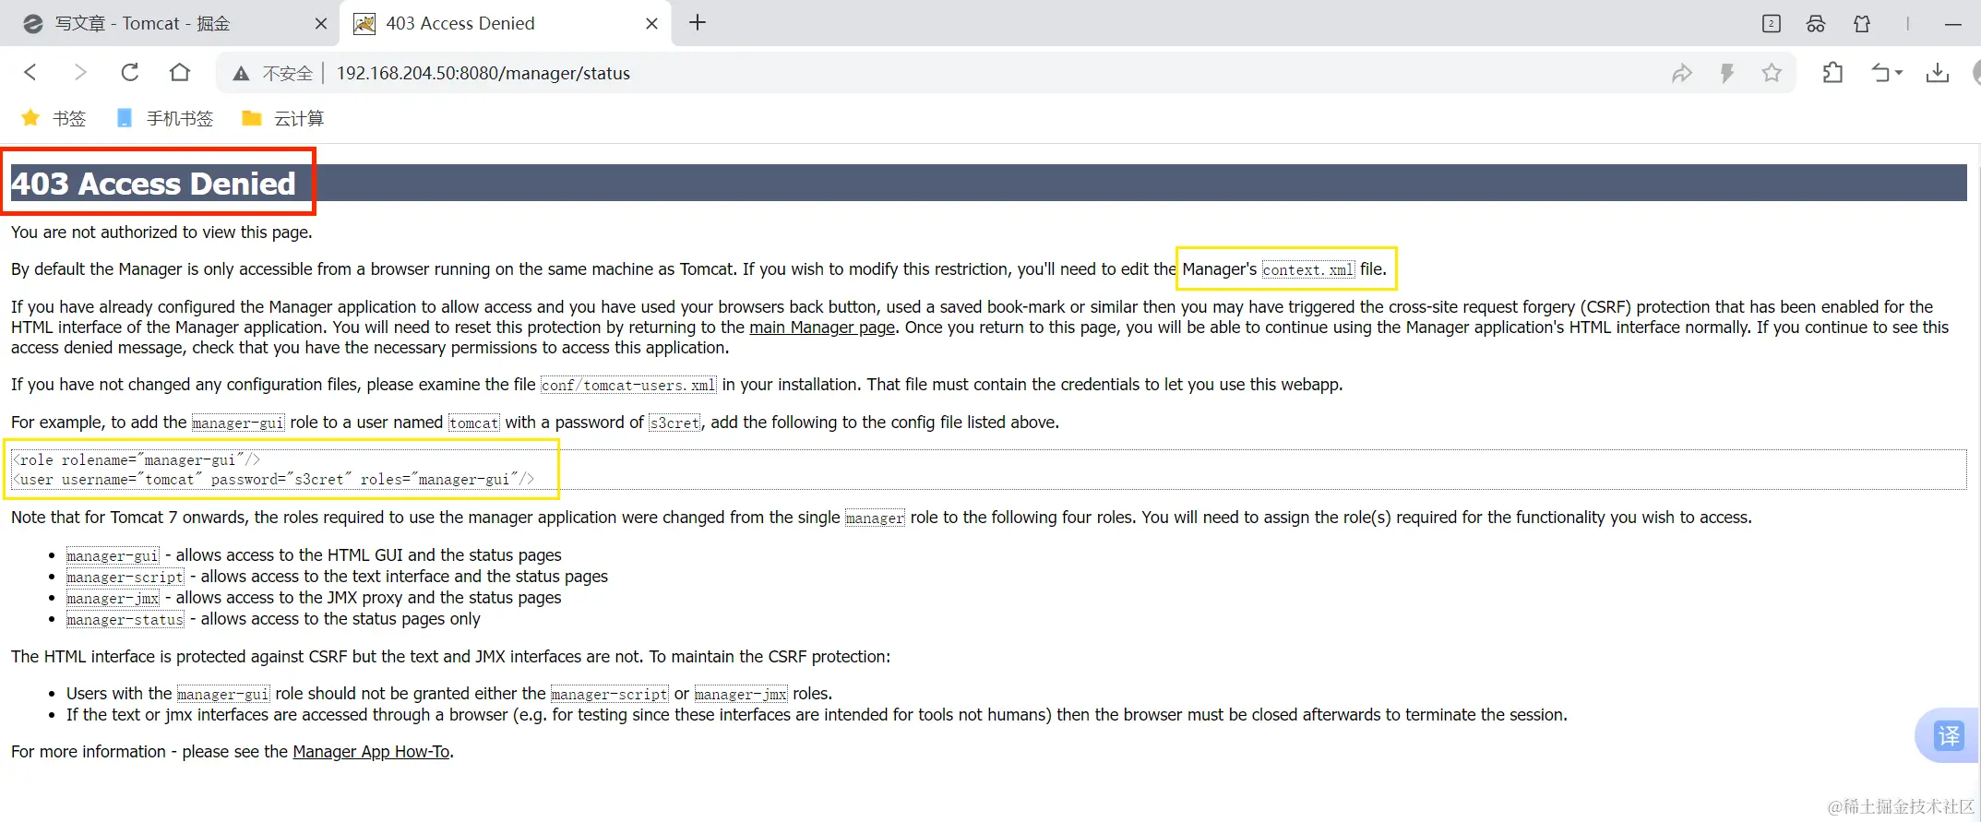Viewport: 1981px width, 822px height.
Task: Go forward to the next page
Action: 80,72
